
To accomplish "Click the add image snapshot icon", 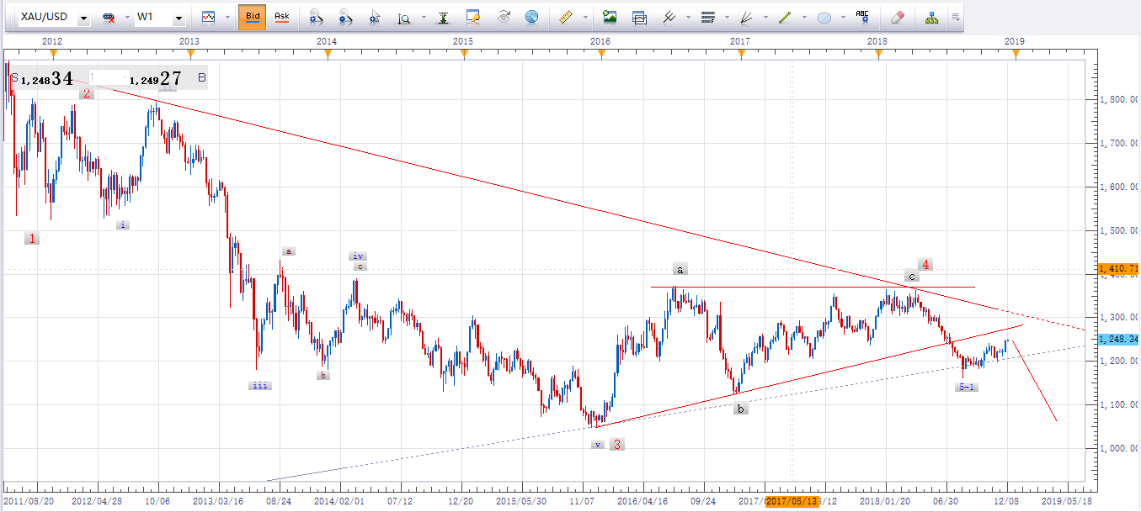I will [x=610, y=17].
